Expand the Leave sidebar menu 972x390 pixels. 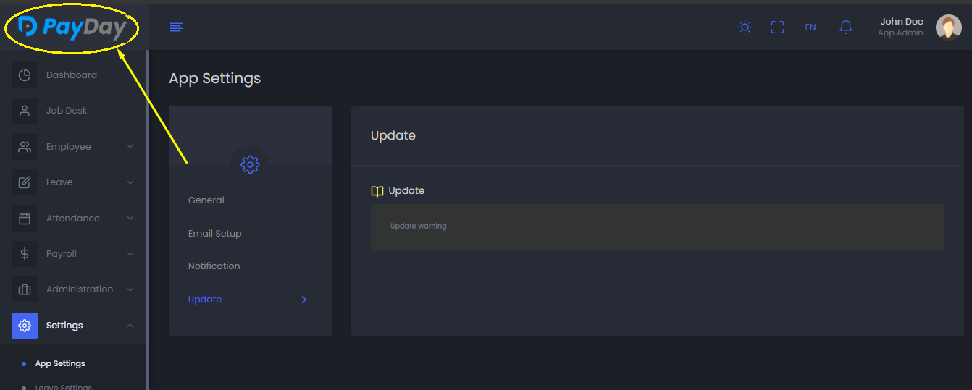pos(59,182)
